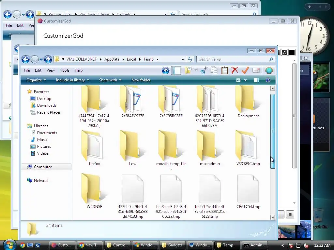Image resolution: width=334 pixels, height=250 pixels.
Task: Select Pictures library
Action: (x=41, y=146)
